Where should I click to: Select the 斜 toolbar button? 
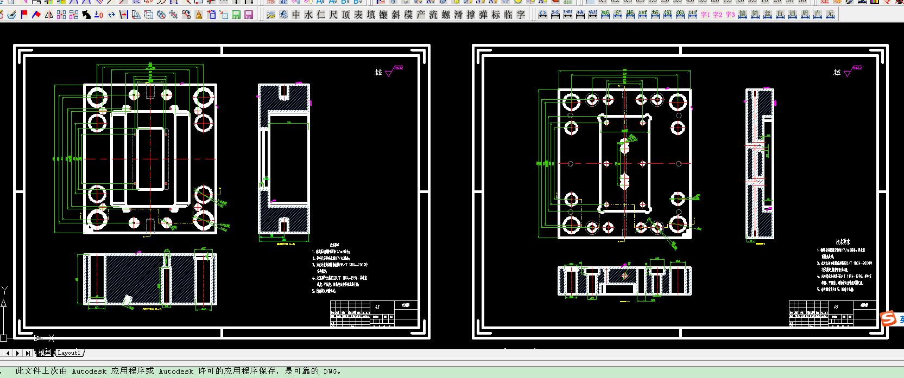[396, 15]
